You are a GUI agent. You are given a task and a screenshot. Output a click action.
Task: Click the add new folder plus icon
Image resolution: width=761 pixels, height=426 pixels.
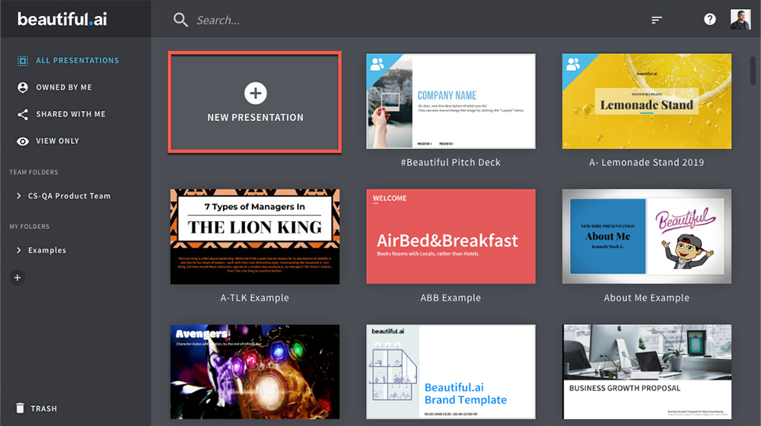18,278
